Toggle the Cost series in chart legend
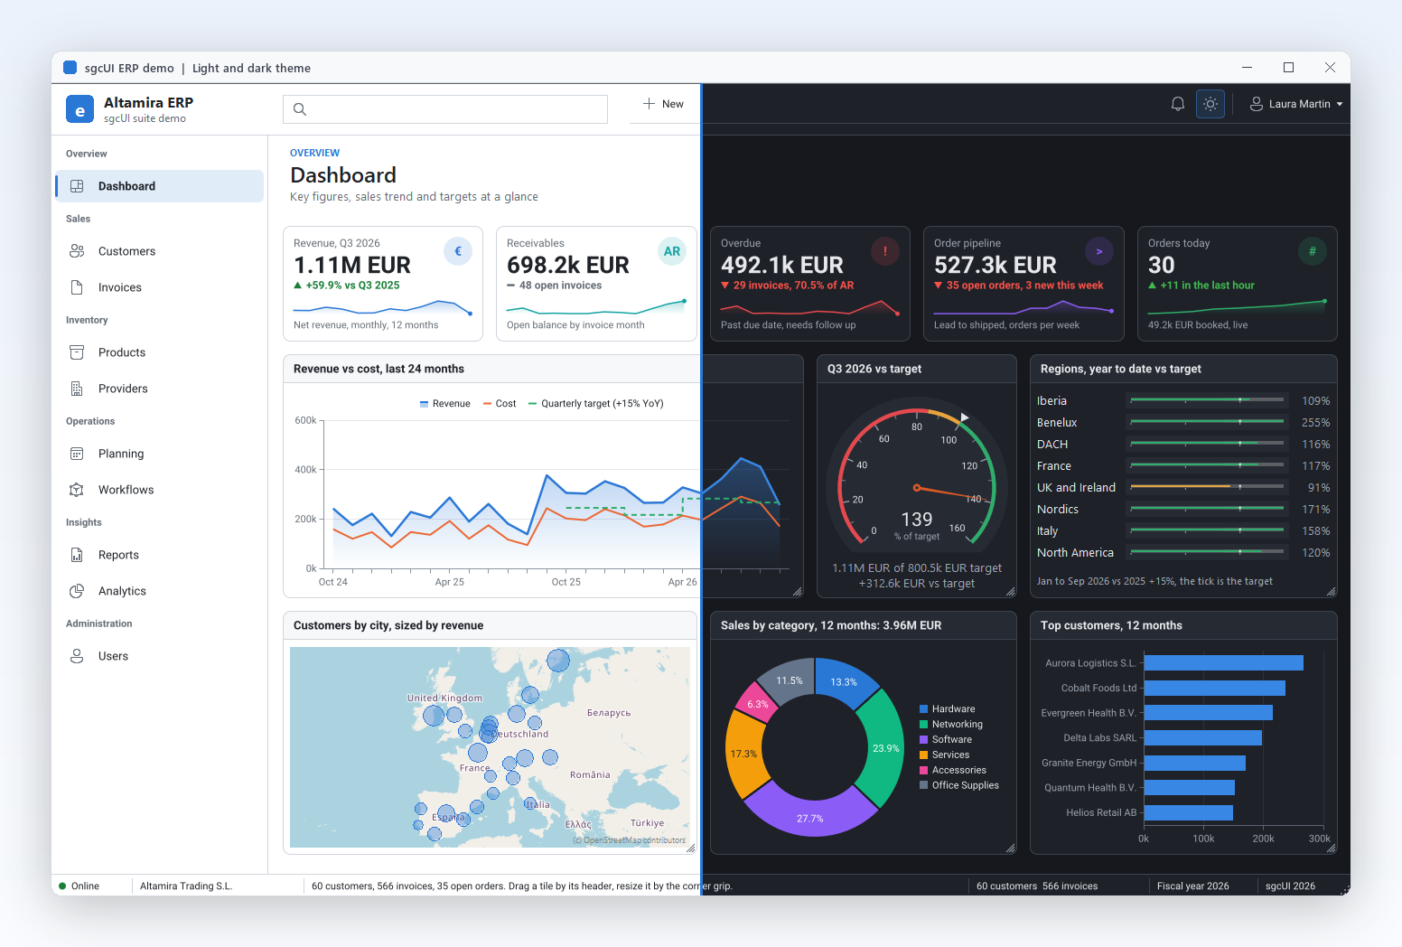The width and height of the screenshot is (1402, 947). [500, 404]
